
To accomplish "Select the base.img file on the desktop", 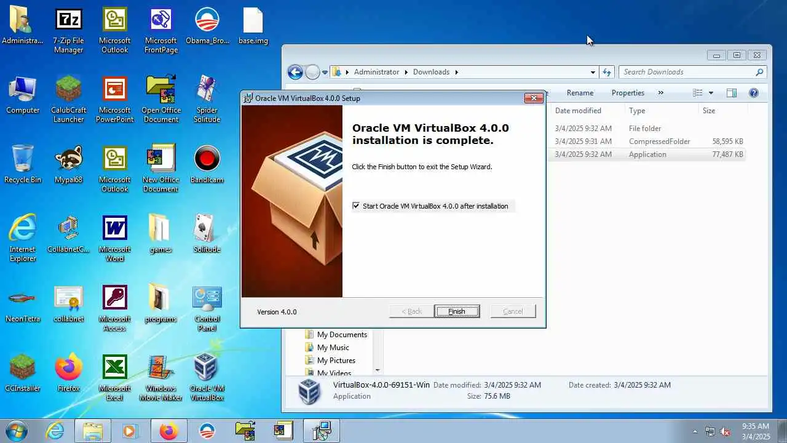I will click(x=253, y=26).
